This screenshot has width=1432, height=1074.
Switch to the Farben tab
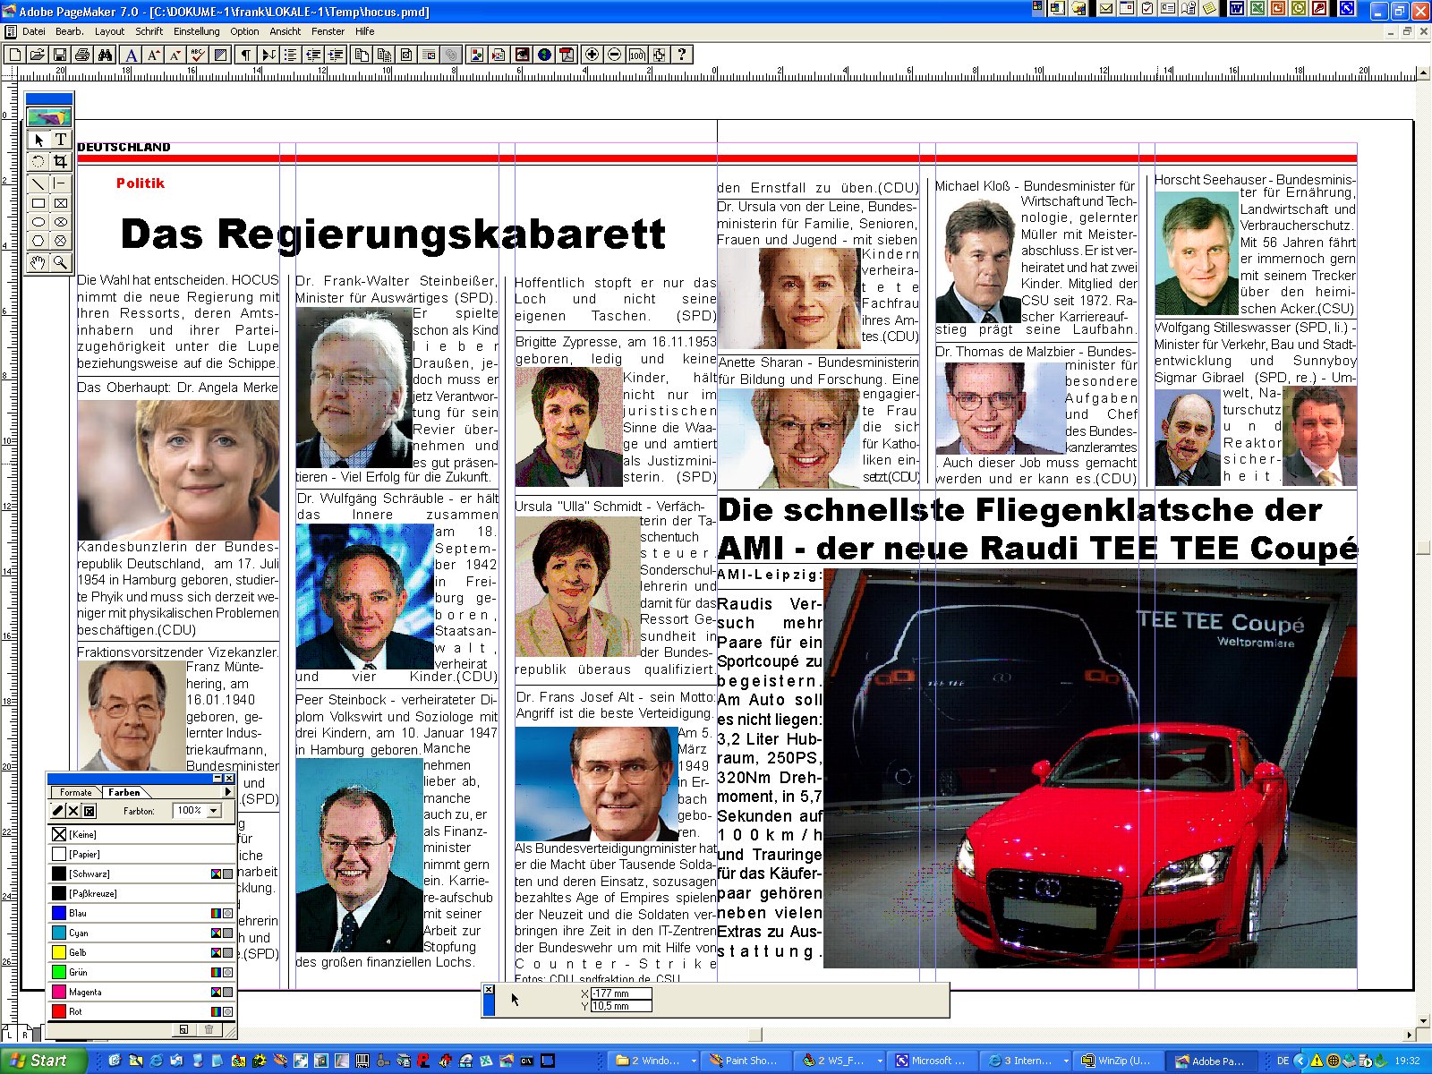coord(124,792)
